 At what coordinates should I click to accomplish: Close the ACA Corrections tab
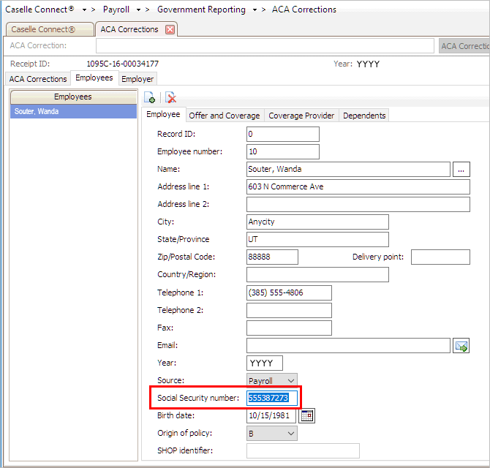(x=170, y=30)
